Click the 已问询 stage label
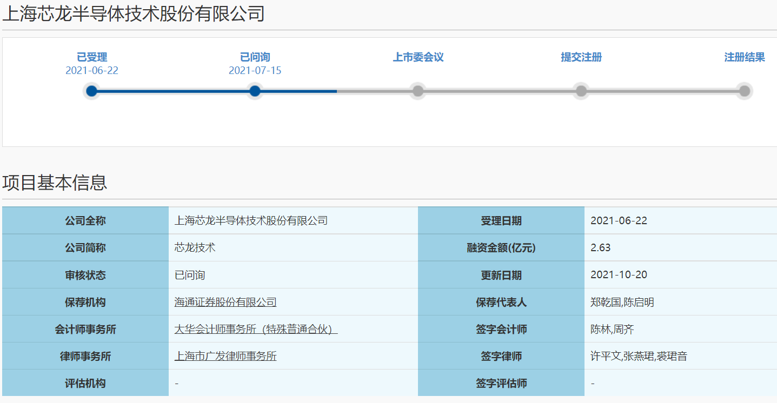This screenshot has height=403, width=777. 255,57
